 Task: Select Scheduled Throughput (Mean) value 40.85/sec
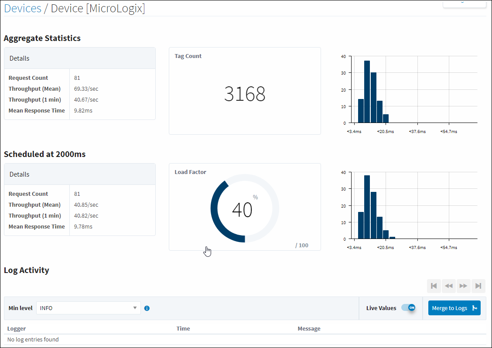[x=86, y=205]
